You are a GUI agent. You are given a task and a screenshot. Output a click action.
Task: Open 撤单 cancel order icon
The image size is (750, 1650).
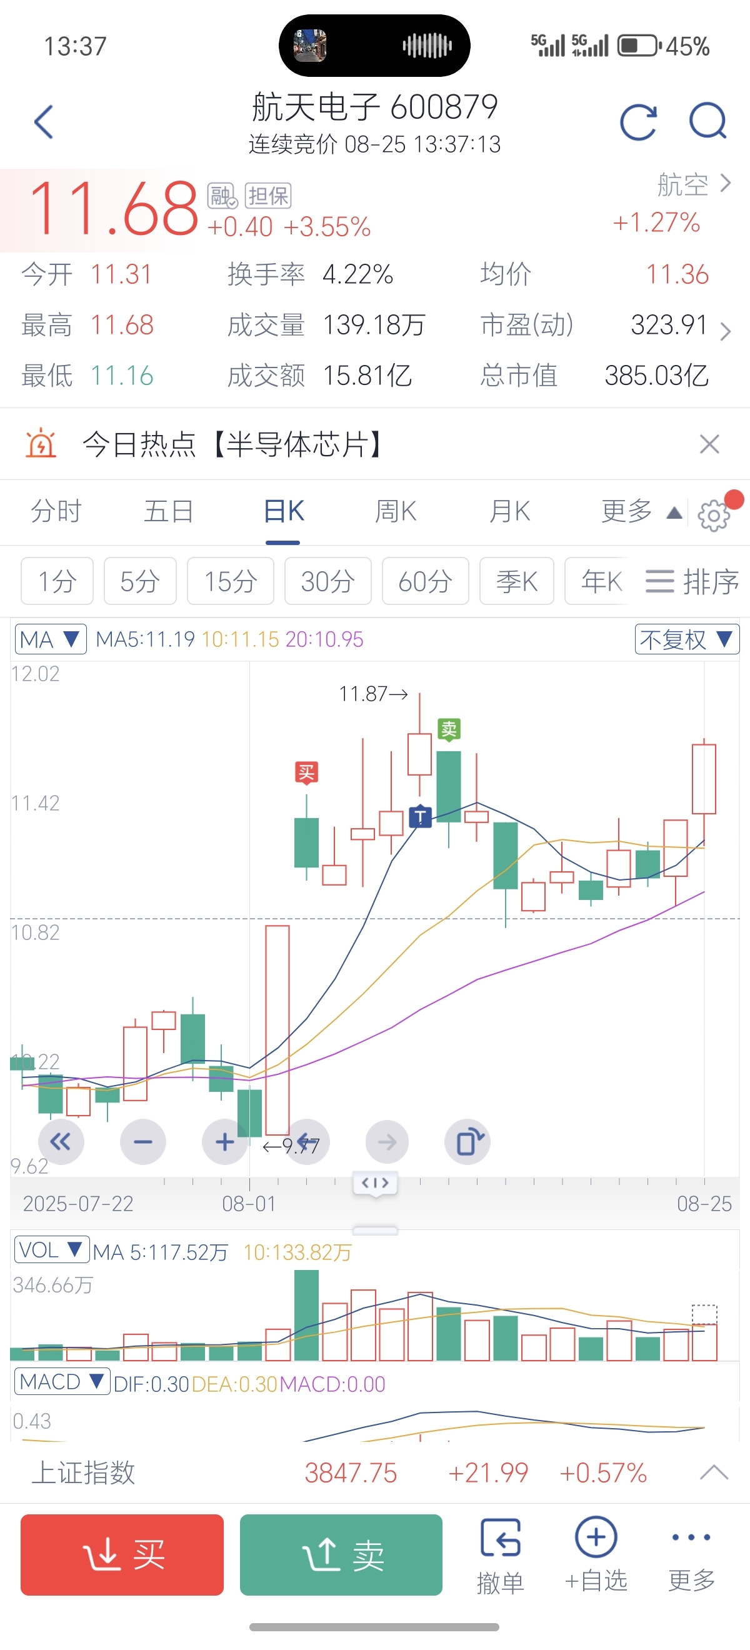point(500,1555)
